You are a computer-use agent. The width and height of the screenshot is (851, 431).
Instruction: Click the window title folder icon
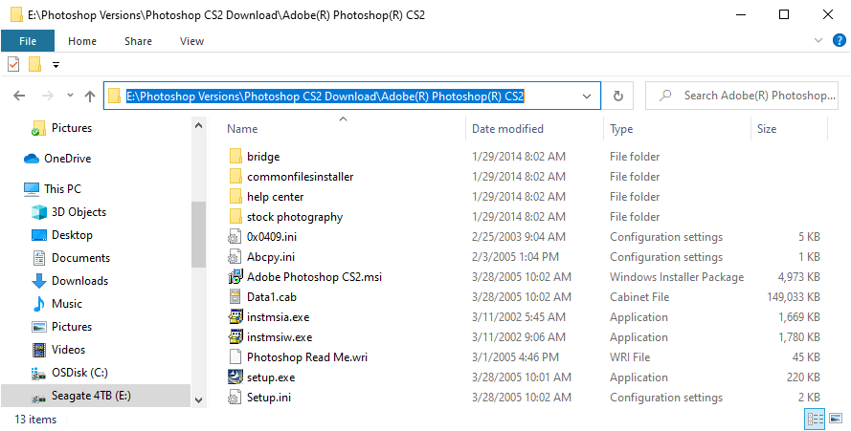17,14
